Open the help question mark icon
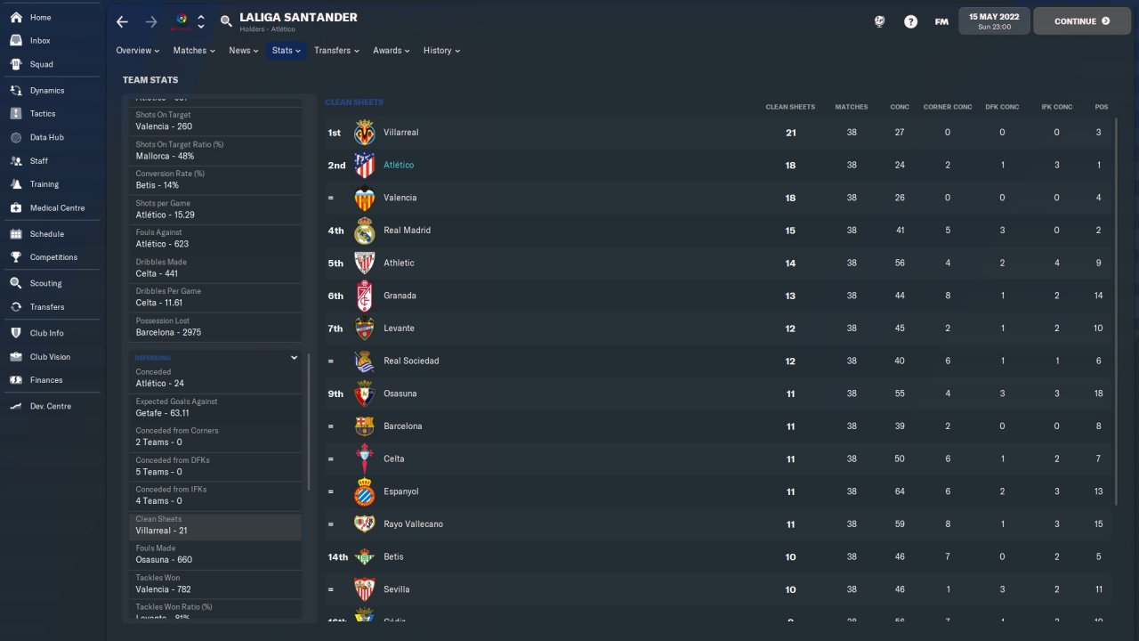Image resolution: width=1139 pixels, height=641 pixels. click(910, 21)
